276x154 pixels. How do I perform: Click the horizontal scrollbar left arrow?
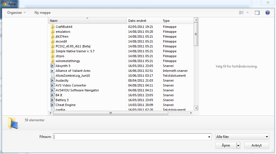50,113
